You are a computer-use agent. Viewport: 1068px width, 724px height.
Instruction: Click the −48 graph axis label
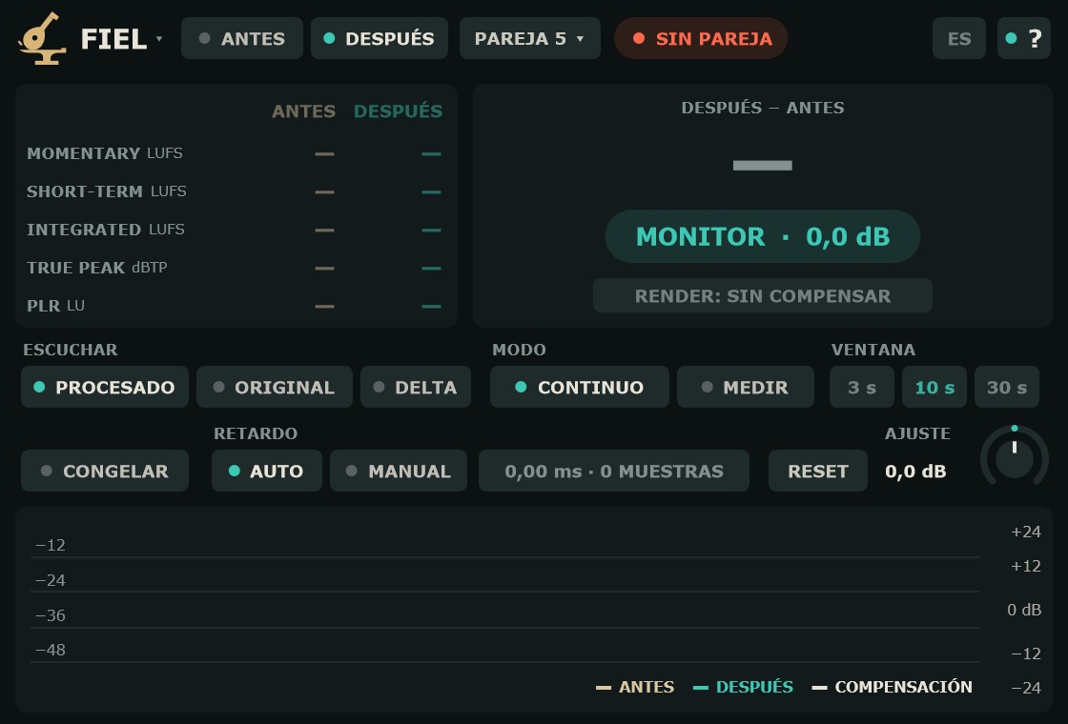click(x=51, y=650)
